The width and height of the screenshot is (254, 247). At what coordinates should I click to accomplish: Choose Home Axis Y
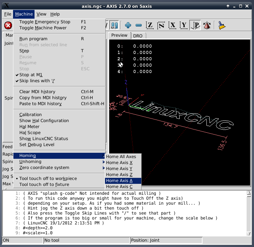[x=123, y=169]
